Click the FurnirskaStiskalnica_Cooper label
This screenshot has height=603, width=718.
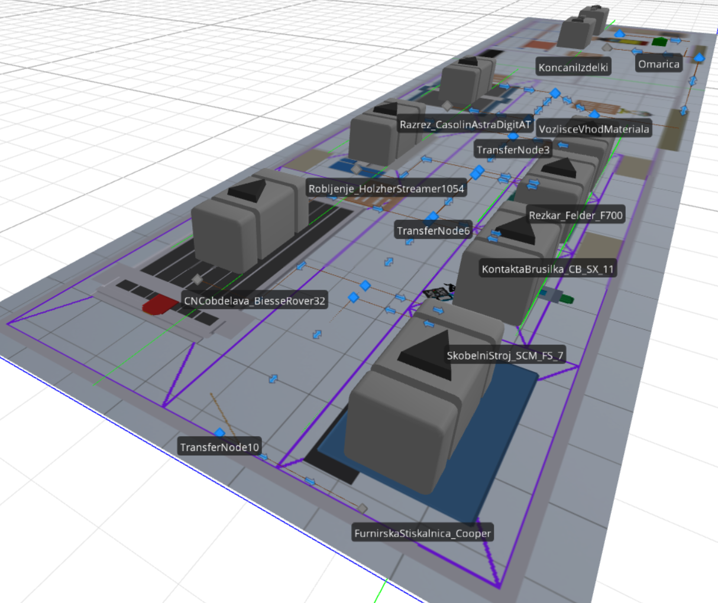coord(422,533)
